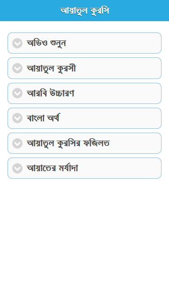Open the আরবি উচ্চারণ collapsible section

84,93
